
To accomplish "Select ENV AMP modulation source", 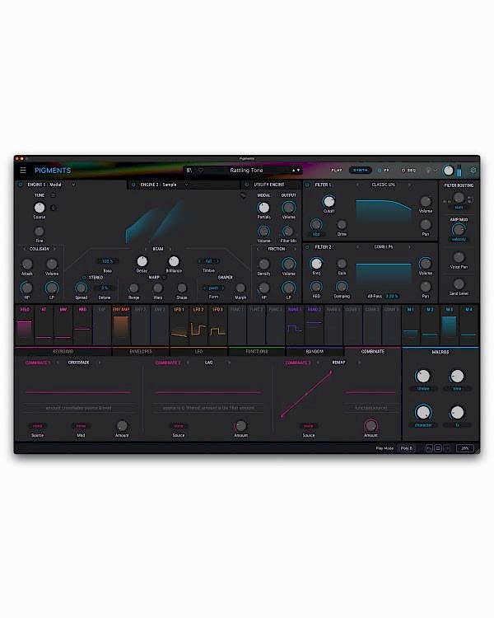I will (x=121, y=325).
